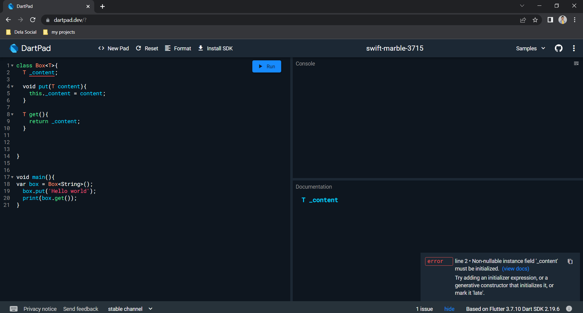Click the browser back arrow
Viewport: 583px width, 313px height.
tap(8, 20)
